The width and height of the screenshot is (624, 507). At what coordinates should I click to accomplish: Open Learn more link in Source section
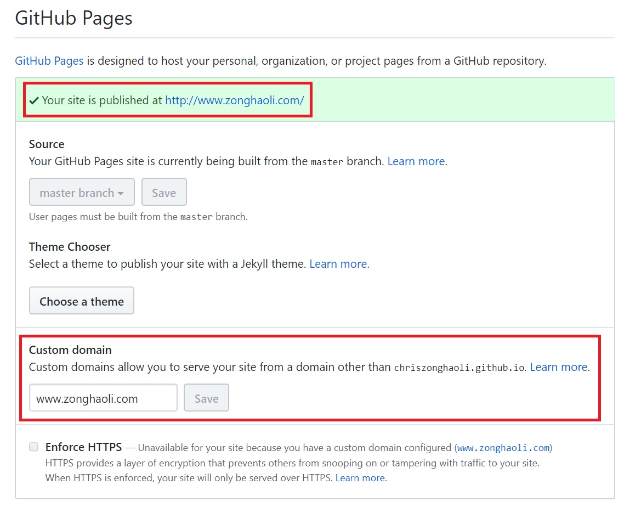[x=416, y=161]
